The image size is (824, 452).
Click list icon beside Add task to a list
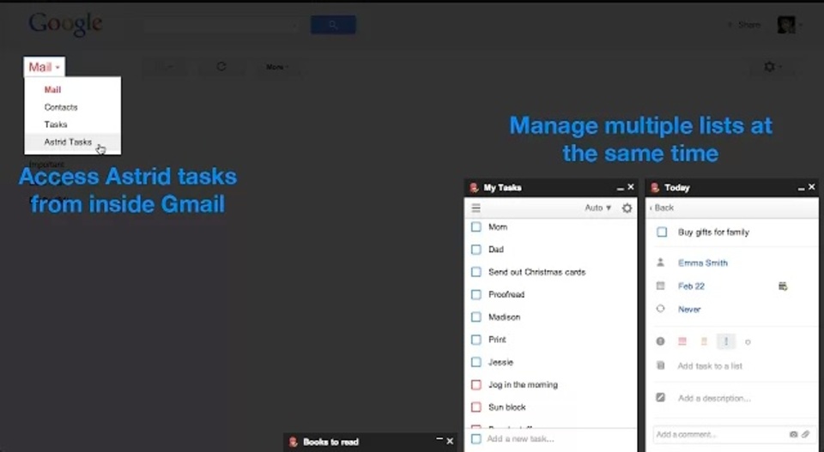(661, 365)
